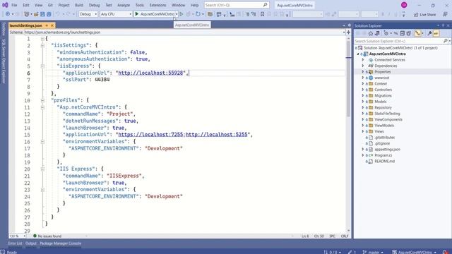This screenshot has width=452, height=254.
Task: Click the Navigate Backward toolbar icon
Action: click(x=8, y=14)
